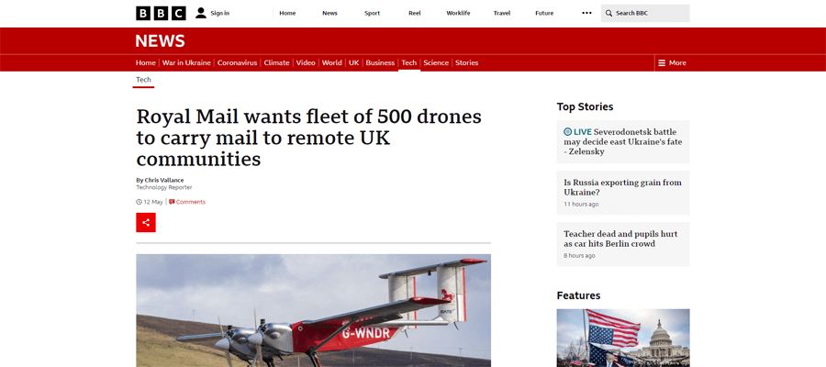The image size is (826, 367).
Task: Click the magnifier search icon
Action: pos(609,13)
